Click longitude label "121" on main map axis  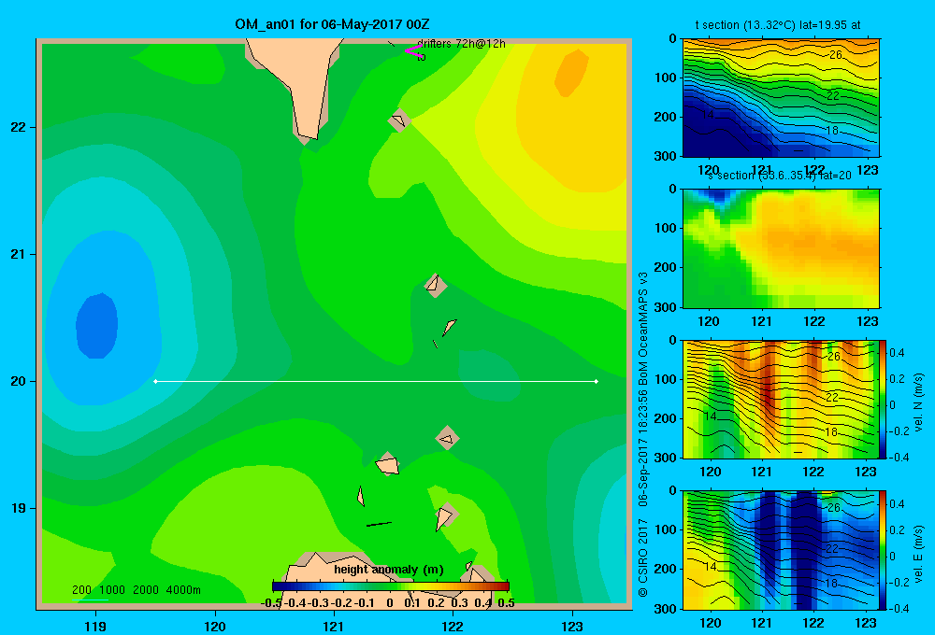click(334, 626)
